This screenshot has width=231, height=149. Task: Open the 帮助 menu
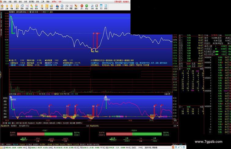48,2
